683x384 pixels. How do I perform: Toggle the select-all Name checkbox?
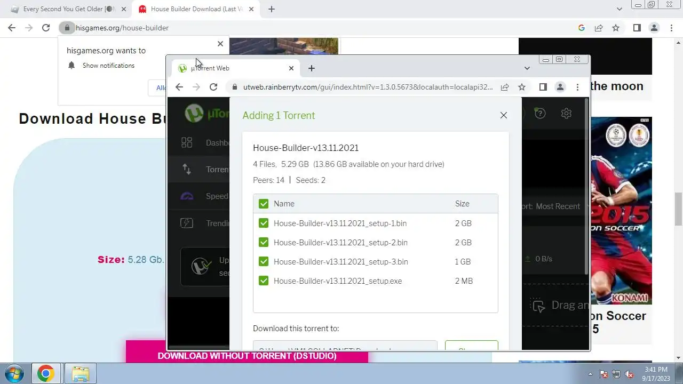[264, 204]
